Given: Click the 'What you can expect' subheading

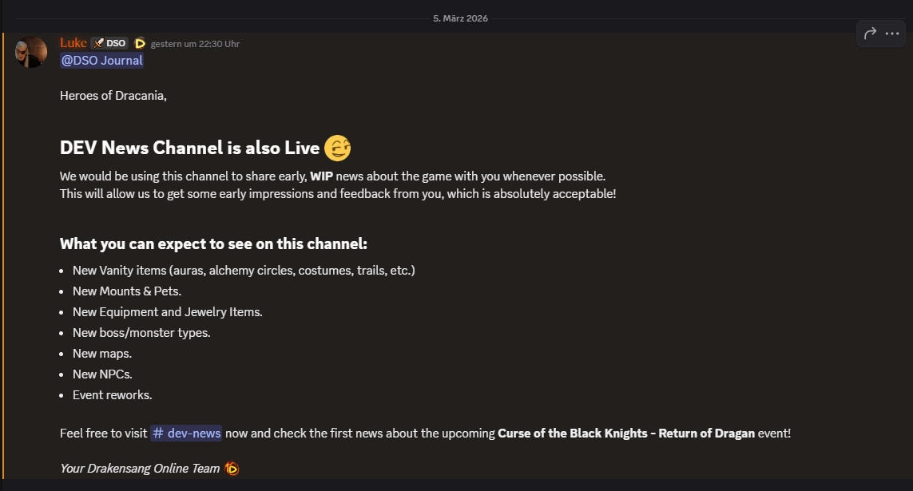Looking at the screenshot, I should (x=213, y=244).
